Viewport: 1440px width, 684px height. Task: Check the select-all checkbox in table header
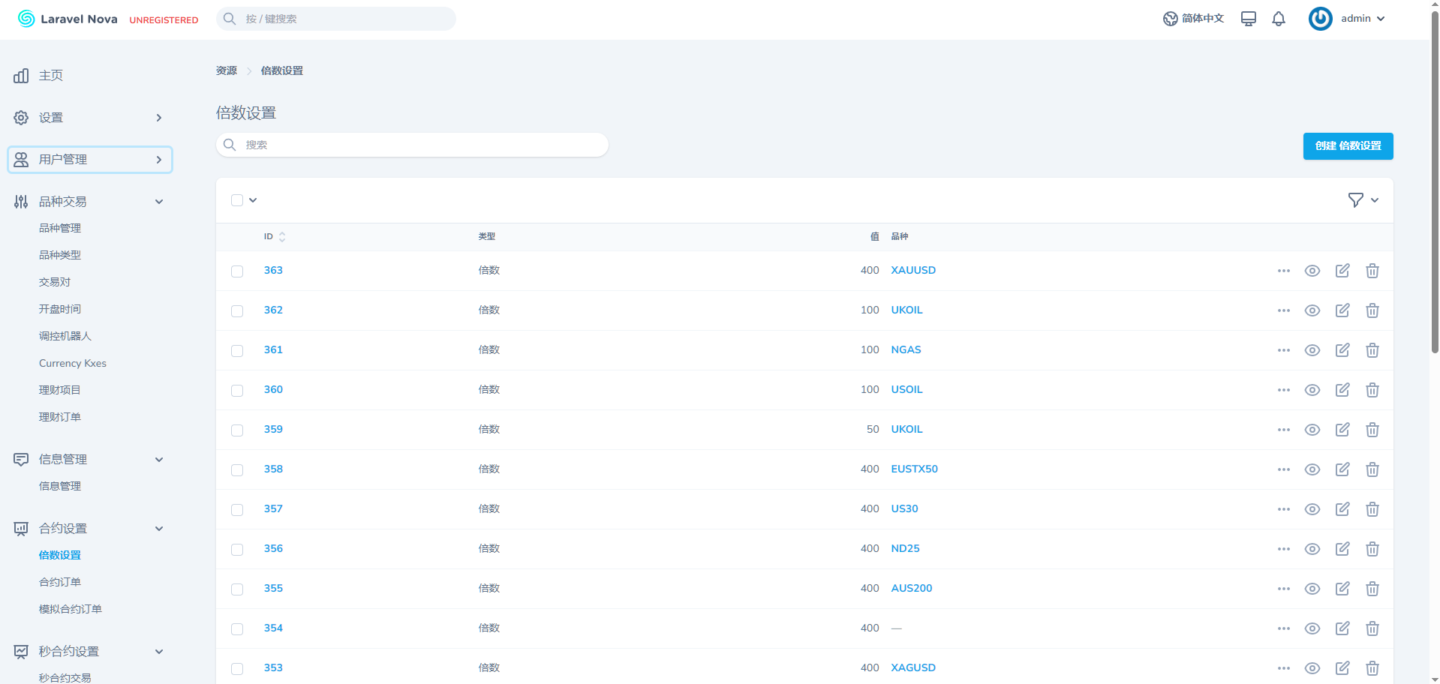(237, 200)
